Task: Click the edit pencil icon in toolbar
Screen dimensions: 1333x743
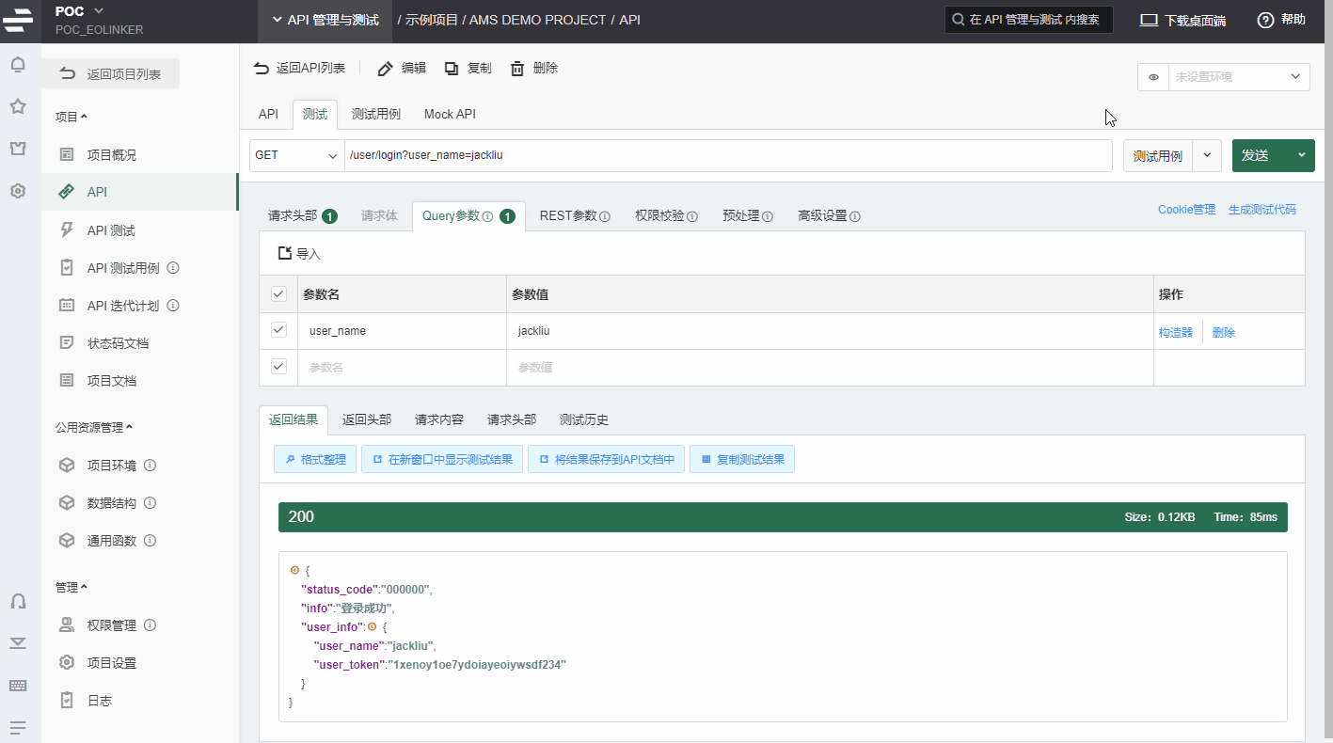Action: pyautogui.click(x=385, y=69)
